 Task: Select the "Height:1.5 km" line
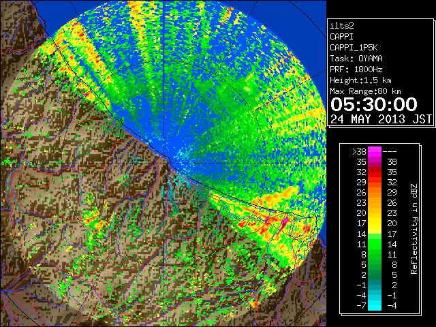pos(360,80)
